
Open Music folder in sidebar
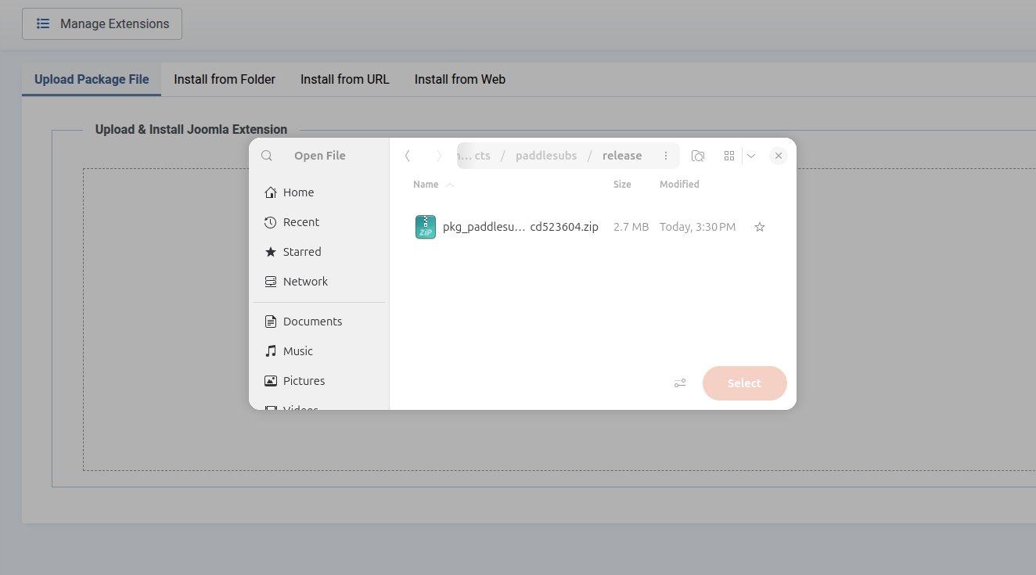pyautogui.click(x=319, y=351)
